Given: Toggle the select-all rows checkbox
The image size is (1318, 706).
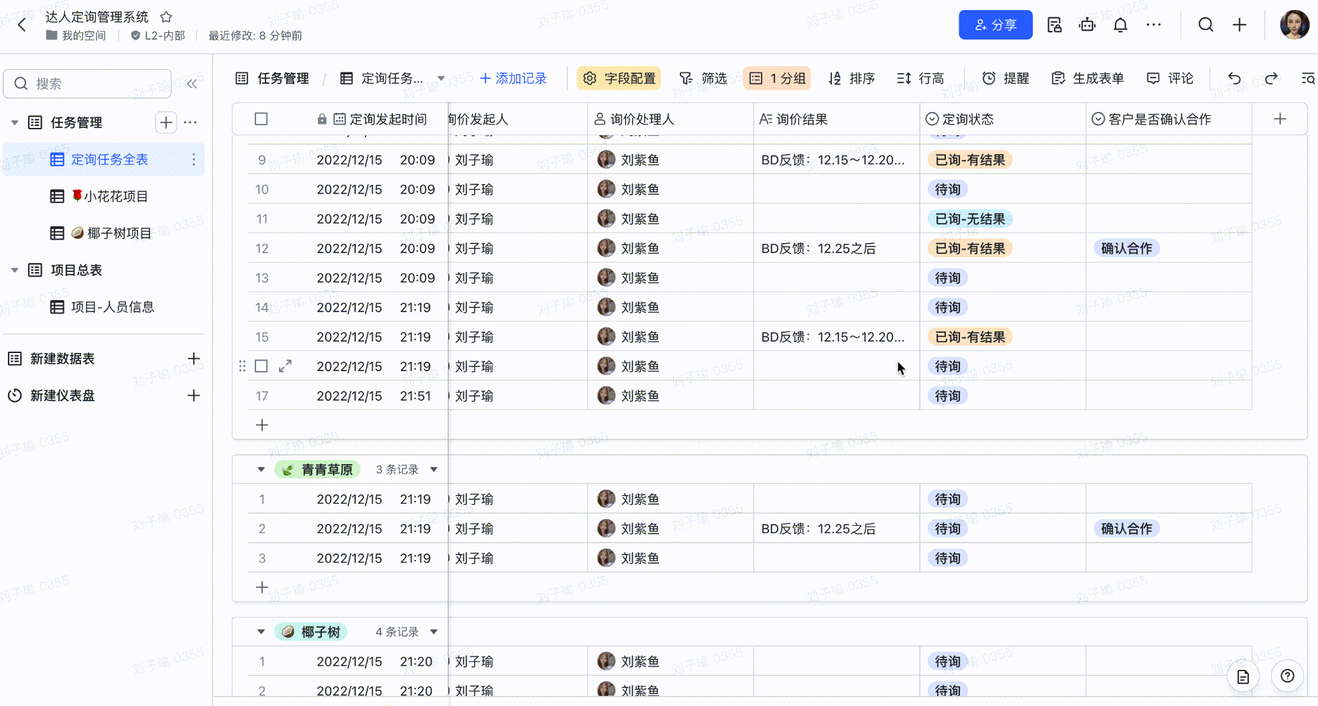Looking at the screenshot, I should coord(261,119).
